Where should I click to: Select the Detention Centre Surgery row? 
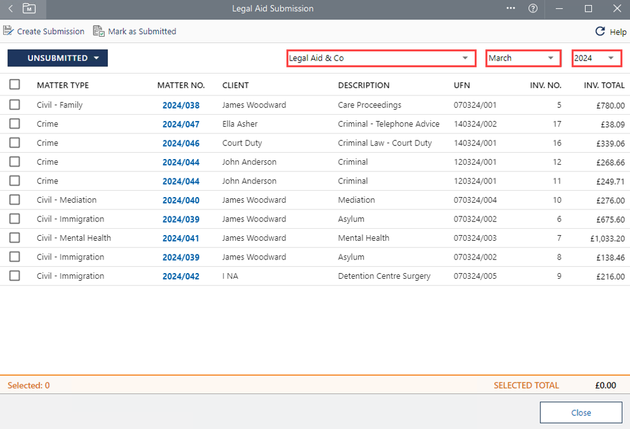[x=14, y=276]
